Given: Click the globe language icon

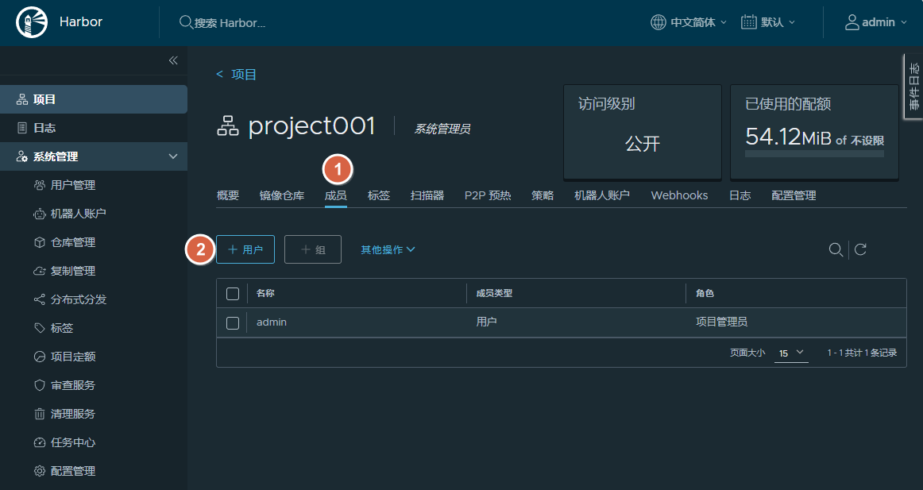Looking at the screenshot, I should point(658,22).
